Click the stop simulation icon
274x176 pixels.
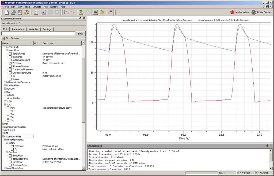click(57, 12)
